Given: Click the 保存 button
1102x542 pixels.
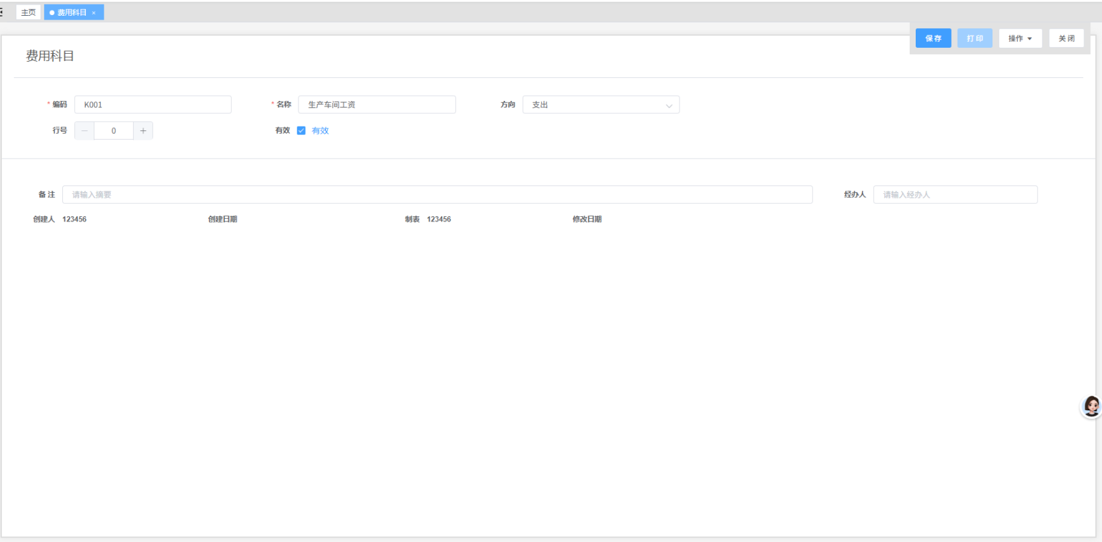Looking at the screenshot, I should click(x=933, y=39).
